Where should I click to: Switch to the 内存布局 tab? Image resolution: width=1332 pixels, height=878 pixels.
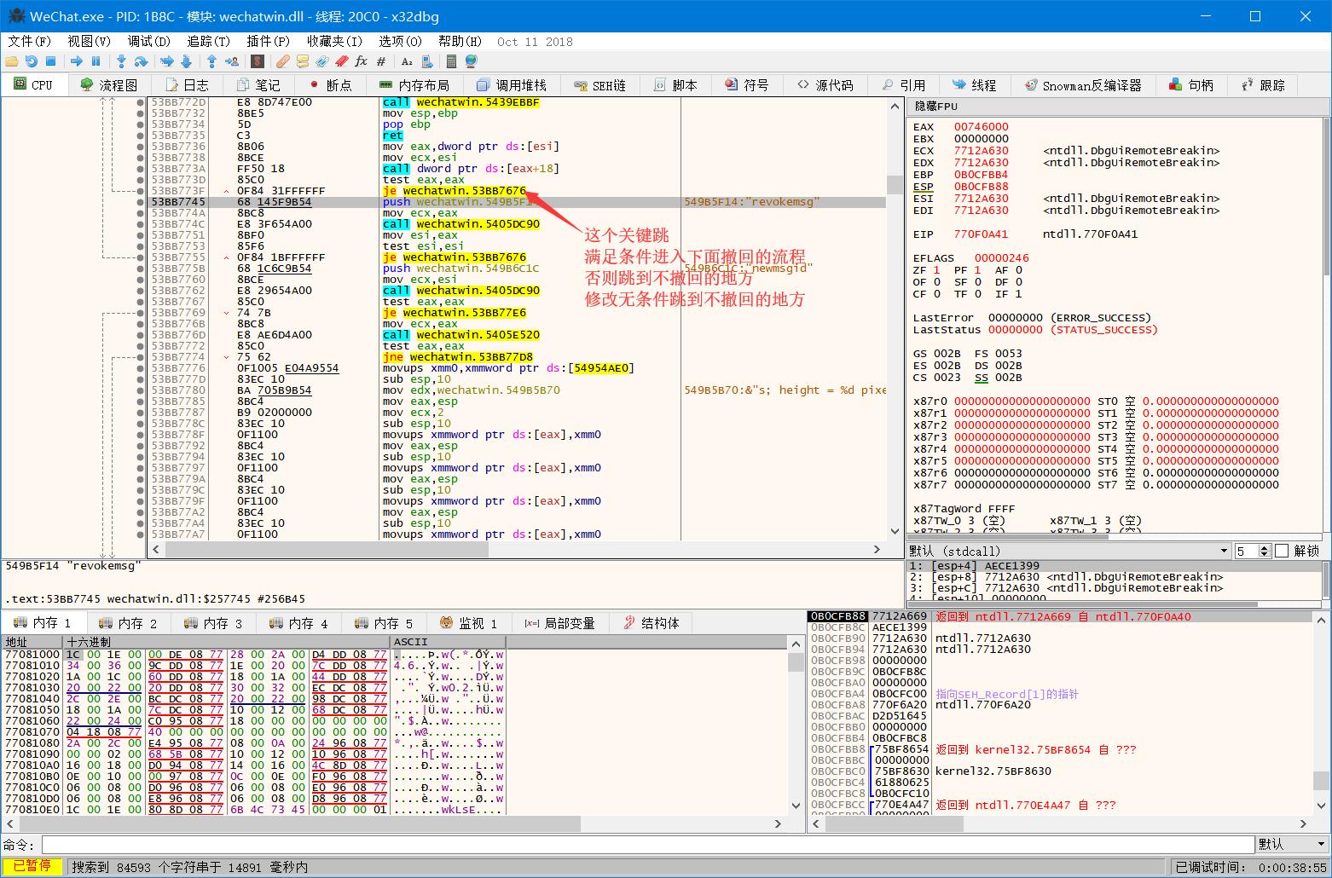point(414,85)
